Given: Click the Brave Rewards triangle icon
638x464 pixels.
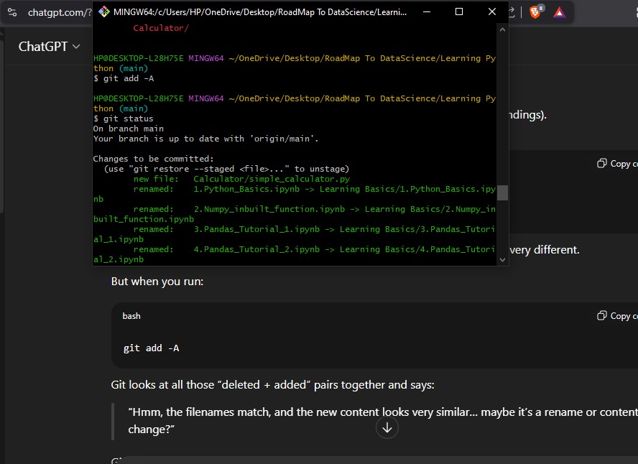Looking at the screenshot, I should coord(560,13).
